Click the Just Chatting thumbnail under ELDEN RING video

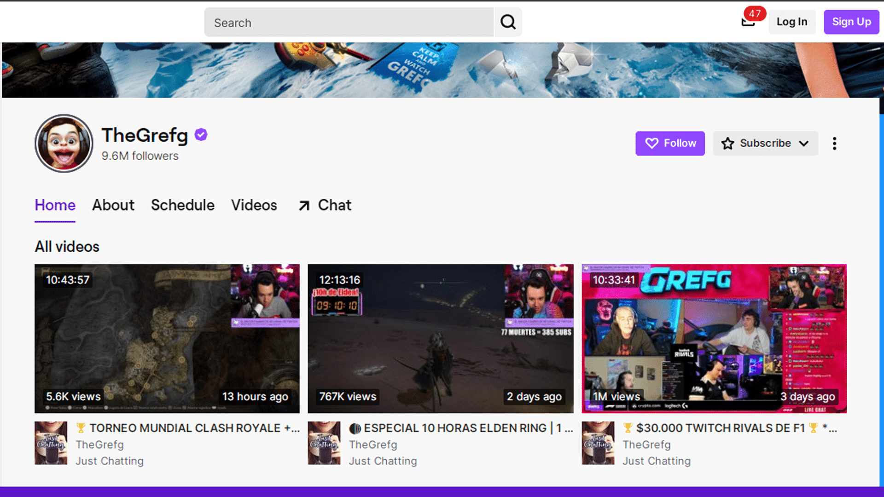[324, 443]
